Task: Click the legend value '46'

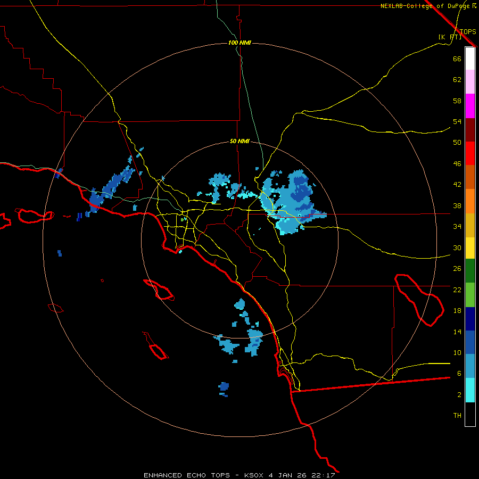Action: pyautogui.click(x=457, y=163)
